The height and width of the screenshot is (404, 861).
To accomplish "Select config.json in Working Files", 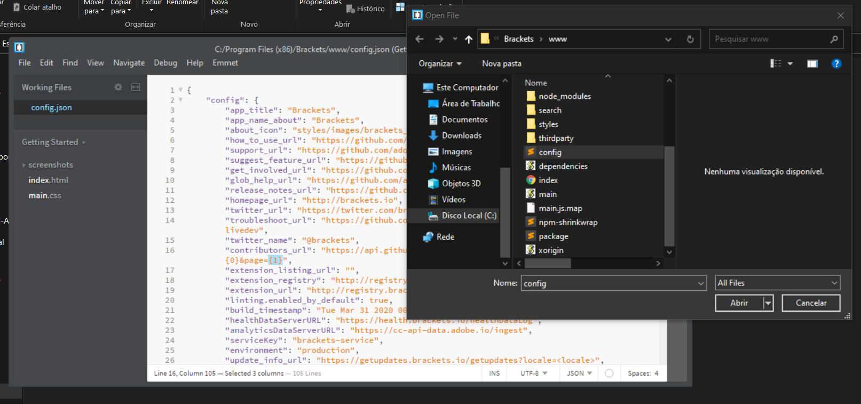I will point(80,107).
